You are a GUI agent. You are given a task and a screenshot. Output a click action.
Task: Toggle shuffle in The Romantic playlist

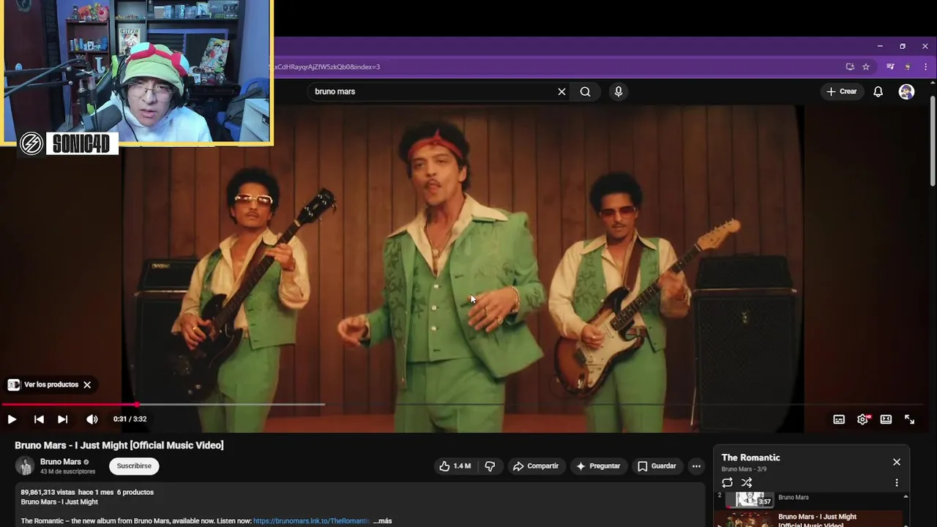[747, 483]
